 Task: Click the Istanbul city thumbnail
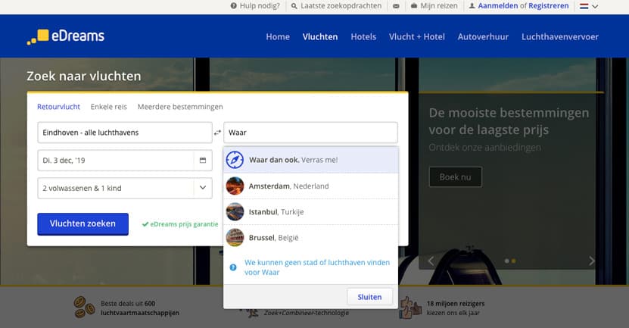point(235,211)
